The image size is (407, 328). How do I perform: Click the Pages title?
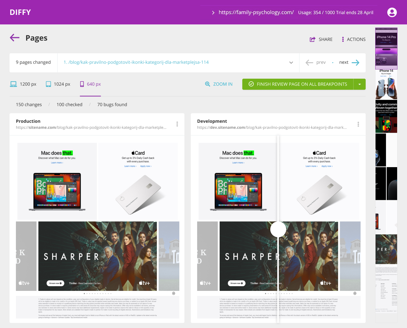click(x=37, y=38)
